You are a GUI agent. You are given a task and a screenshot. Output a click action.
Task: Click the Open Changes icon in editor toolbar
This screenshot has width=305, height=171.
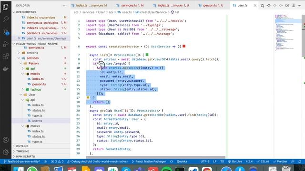click(x=262, y=5)
